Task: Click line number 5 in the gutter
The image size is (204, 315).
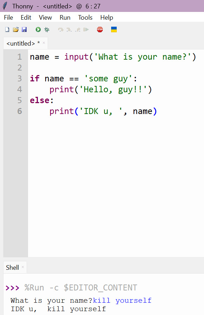Action: 20,100
